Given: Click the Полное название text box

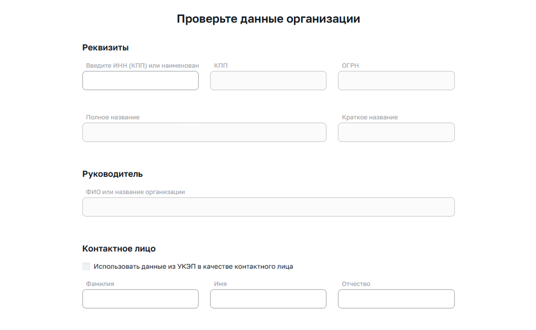Looking at the screenshot, I should [204, 132].
